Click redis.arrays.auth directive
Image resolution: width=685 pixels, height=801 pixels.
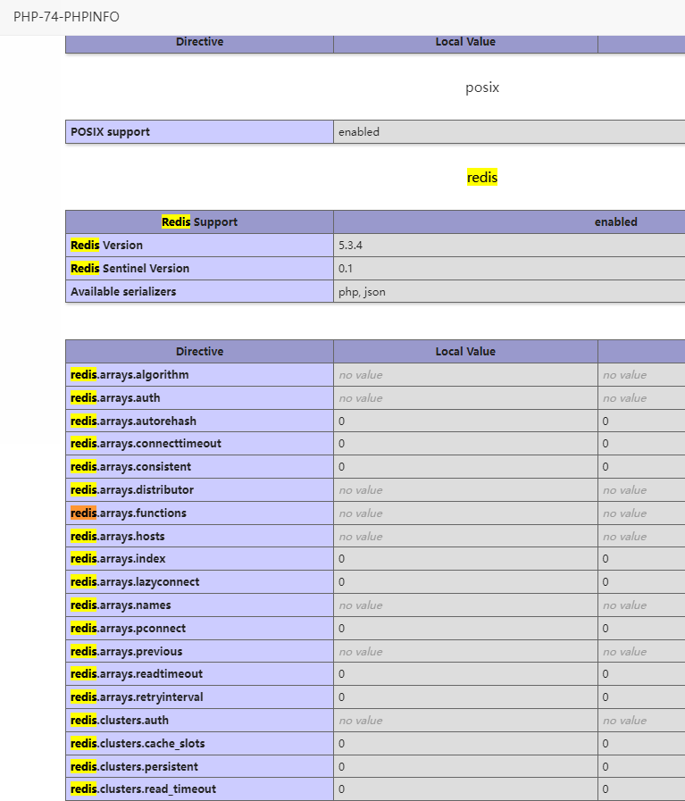click(115, 398)
